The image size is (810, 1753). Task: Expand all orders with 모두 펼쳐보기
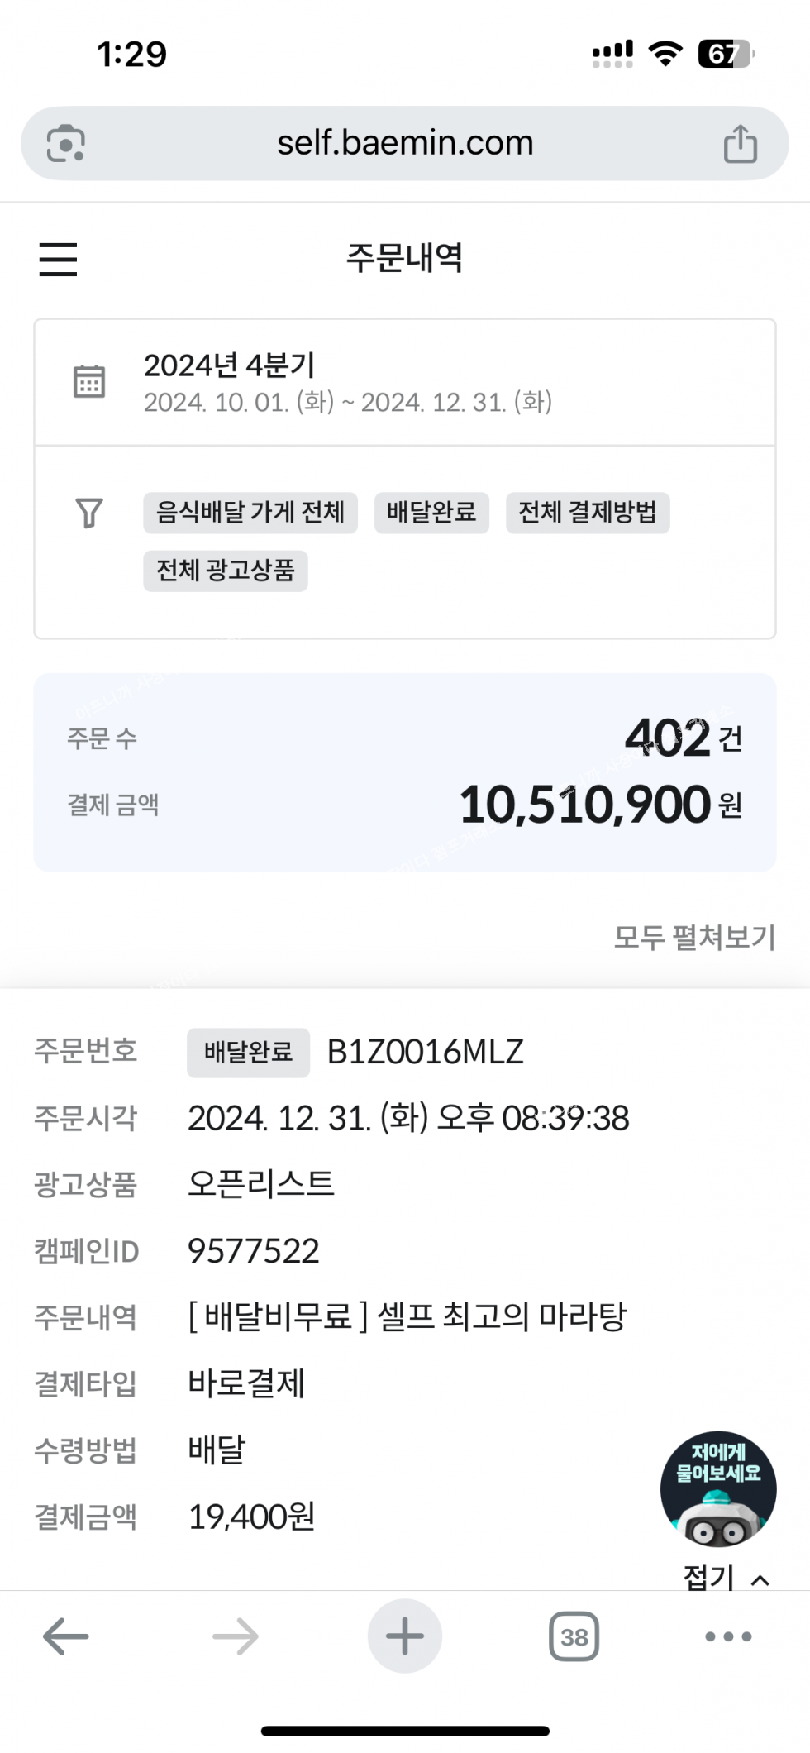[694, 937]
